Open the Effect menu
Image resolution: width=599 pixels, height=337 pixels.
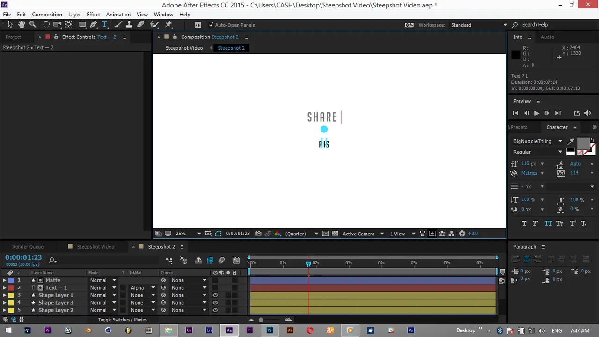click(x=93, y=15)
